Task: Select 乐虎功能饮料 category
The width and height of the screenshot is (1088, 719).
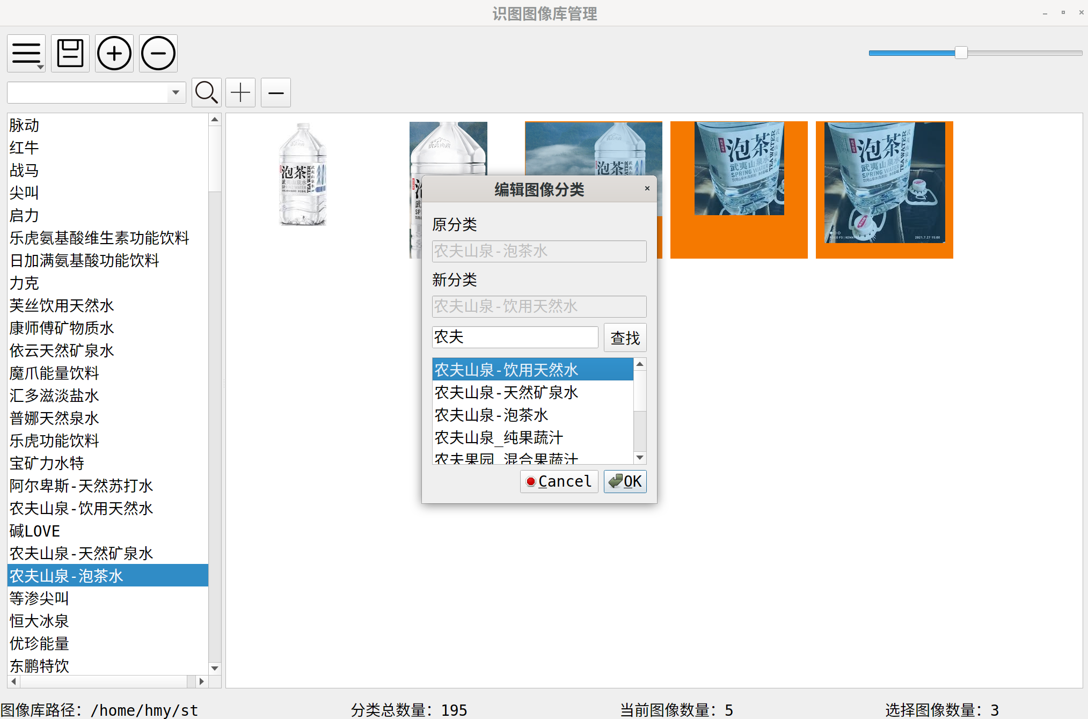Action: (x=107, y=441)
